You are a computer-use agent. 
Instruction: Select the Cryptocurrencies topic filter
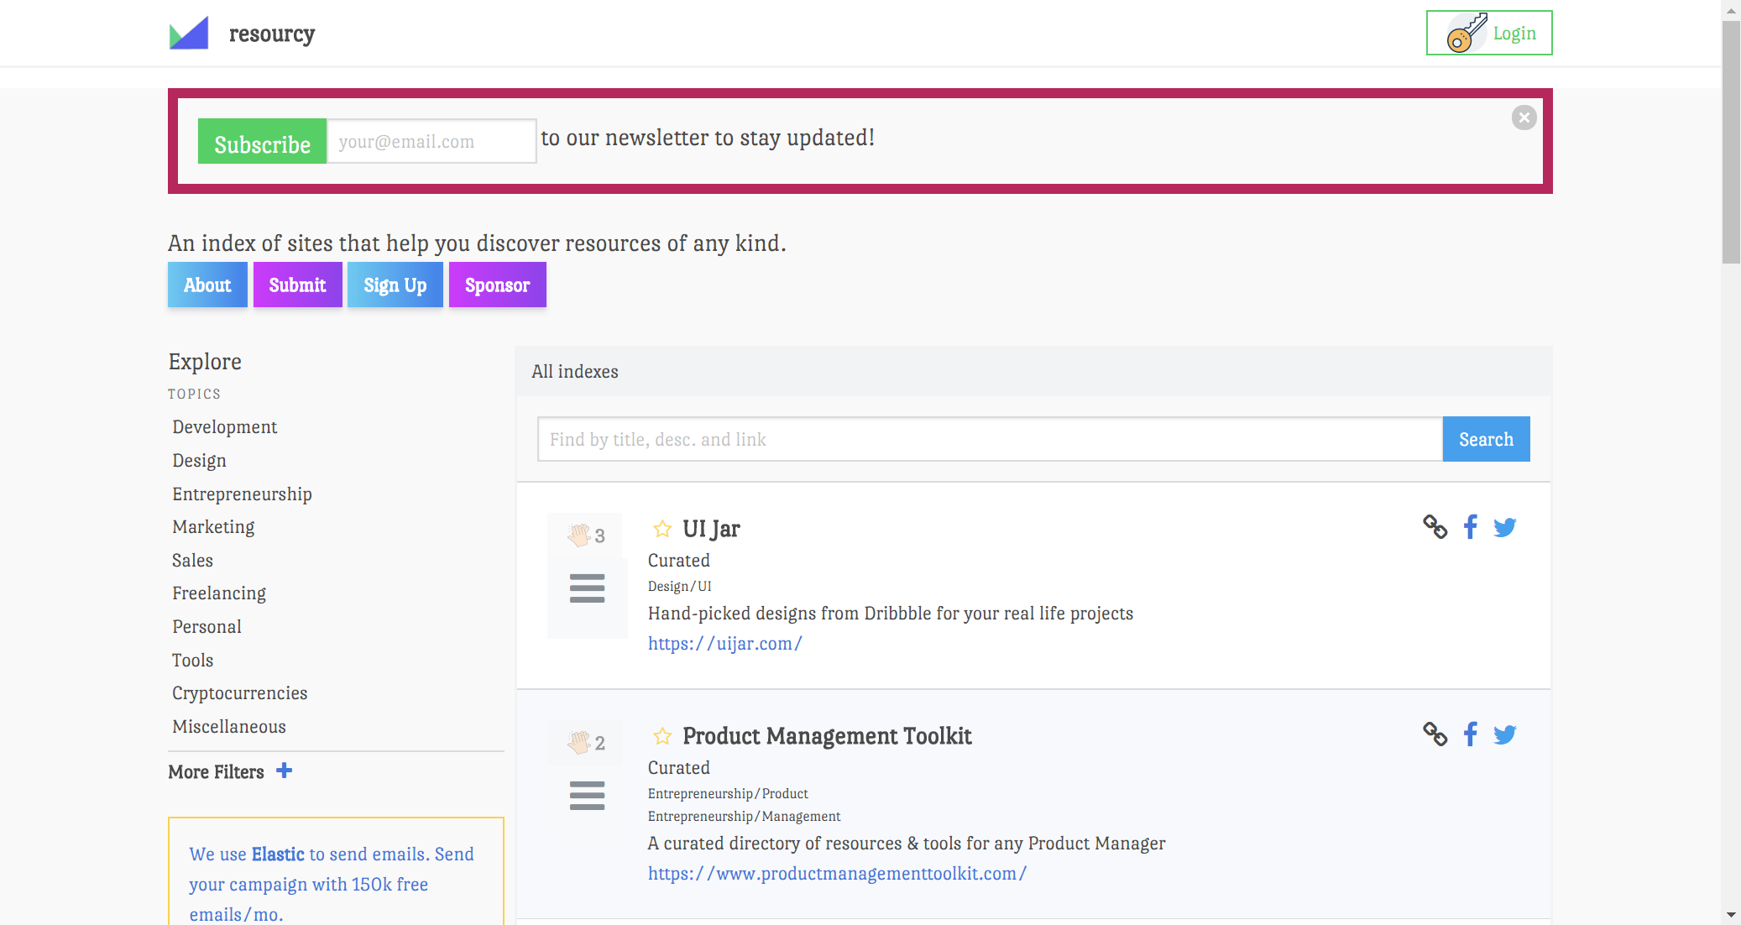pos(239,692)
